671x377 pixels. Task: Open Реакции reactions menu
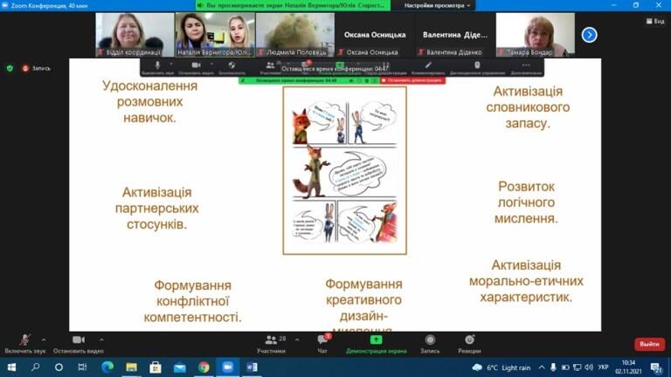click(x=469, y=344)
